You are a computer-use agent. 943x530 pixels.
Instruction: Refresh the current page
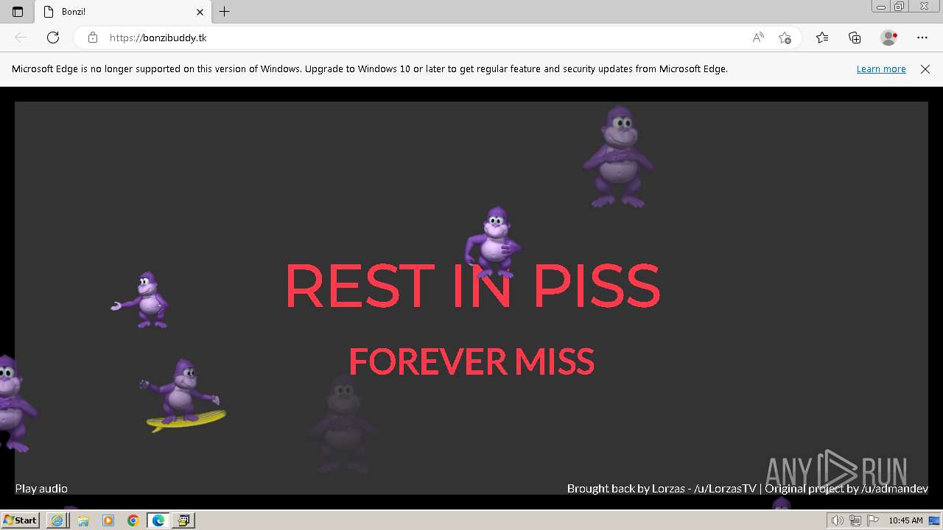(x=53, y=38)
